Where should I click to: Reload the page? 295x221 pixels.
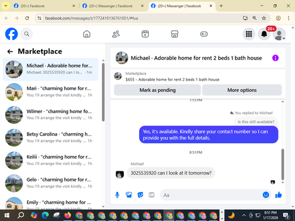pyautogui.click(x=27, y=18)
